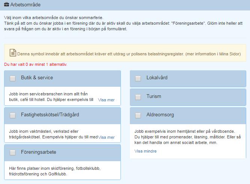250x184 pixels.
Task: Show more text for Fastighetsskötsel/Trädgård via Visa mer
Action: click(106, 137)
